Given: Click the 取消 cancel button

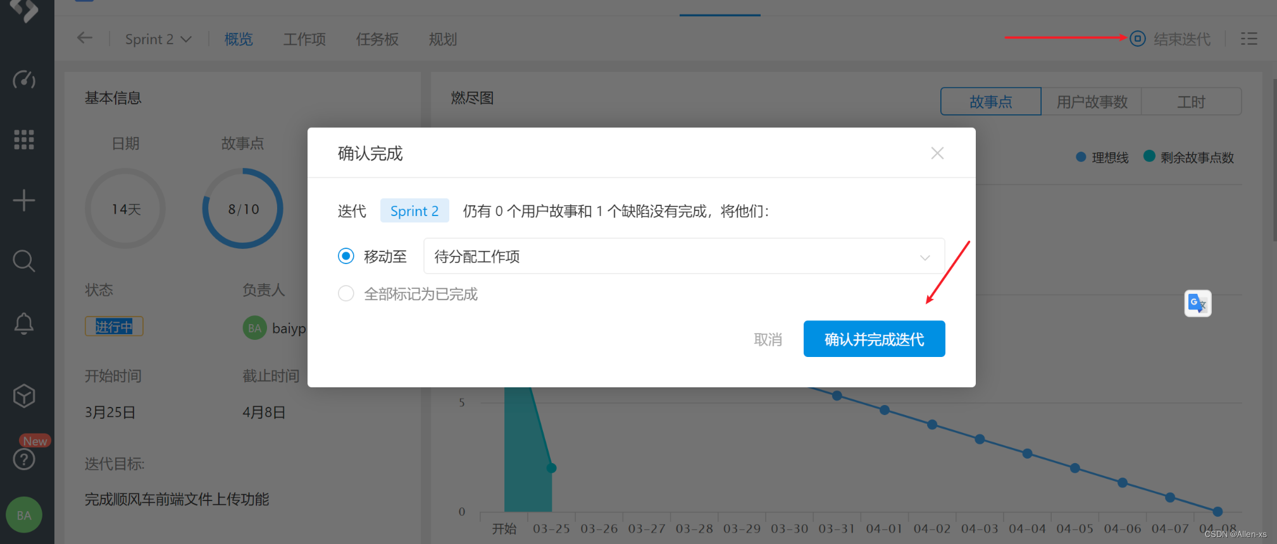Looking at the screenshot, I should click(x=768, y=339).
